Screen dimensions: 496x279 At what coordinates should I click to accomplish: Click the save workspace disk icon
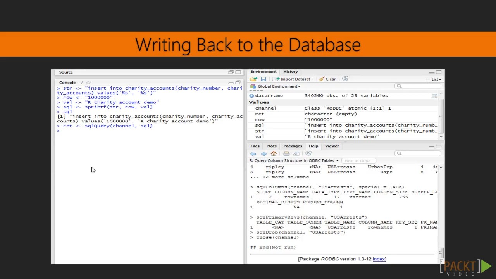(263, 79)
